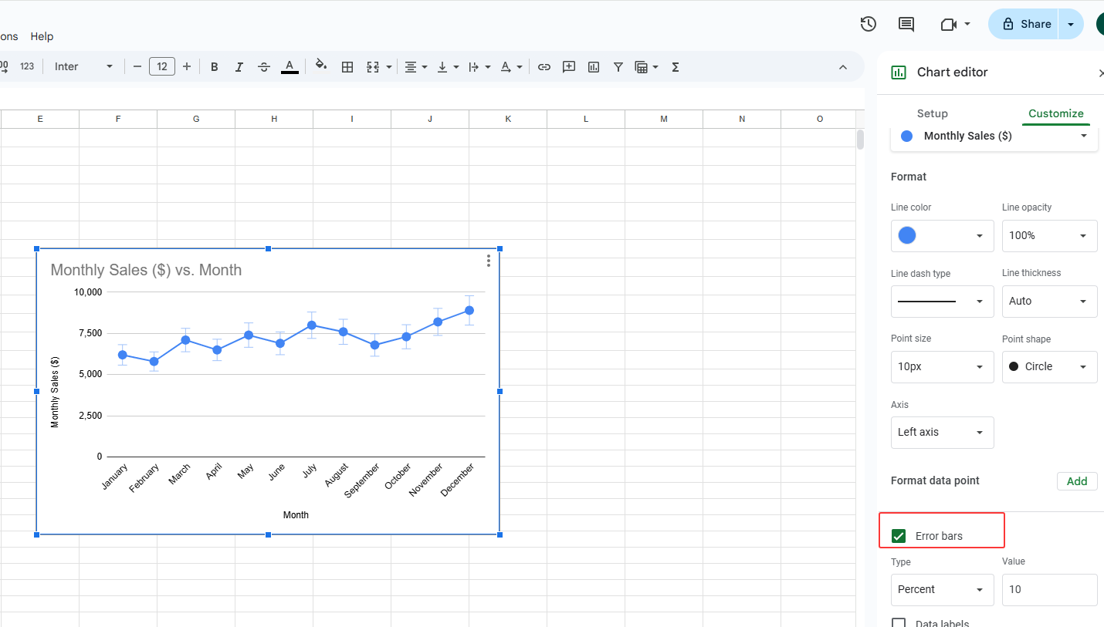Open the comments panel icon
The height and width of the screenshot is (627, 1104).
tap(906, 24)
